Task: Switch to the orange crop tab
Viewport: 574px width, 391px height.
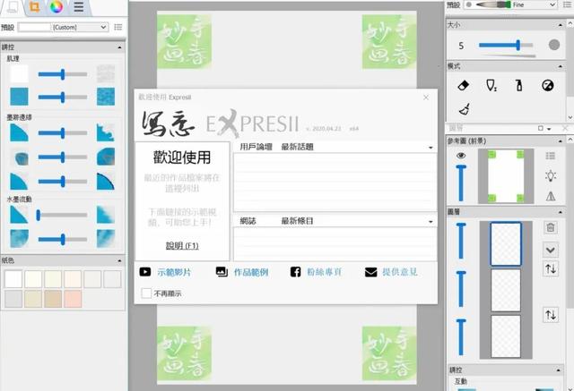Action: coord(34,6)
